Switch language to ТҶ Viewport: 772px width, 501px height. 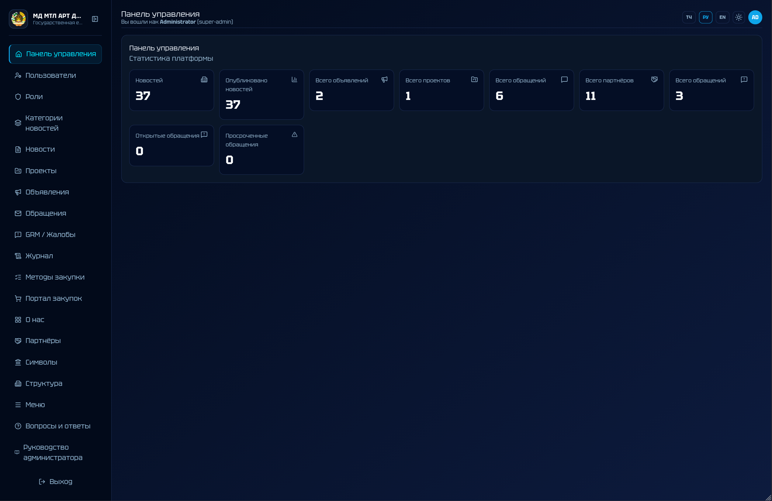coord(689,17)
